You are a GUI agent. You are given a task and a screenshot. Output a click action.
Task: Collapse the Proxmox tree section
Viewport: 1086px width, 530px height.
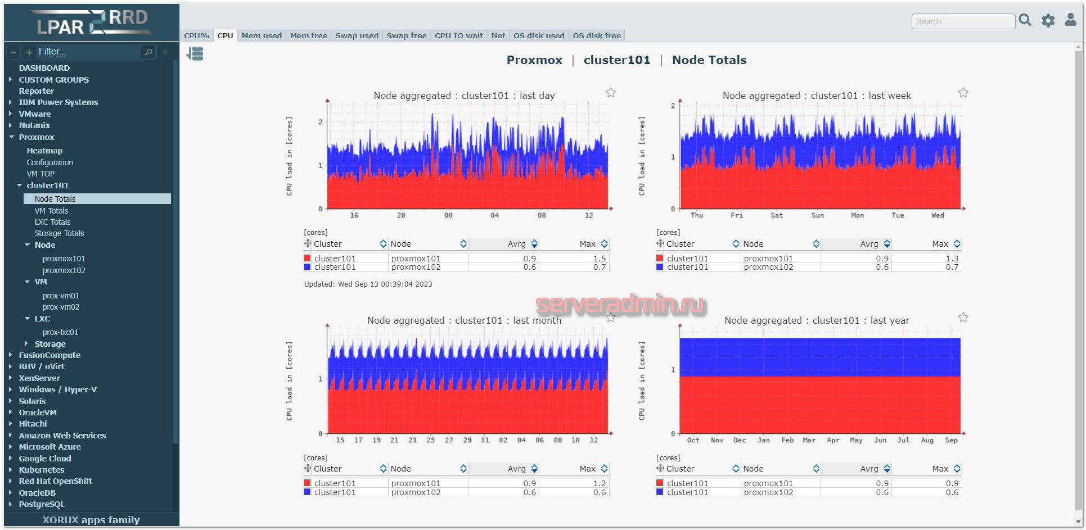coord(11,137)
